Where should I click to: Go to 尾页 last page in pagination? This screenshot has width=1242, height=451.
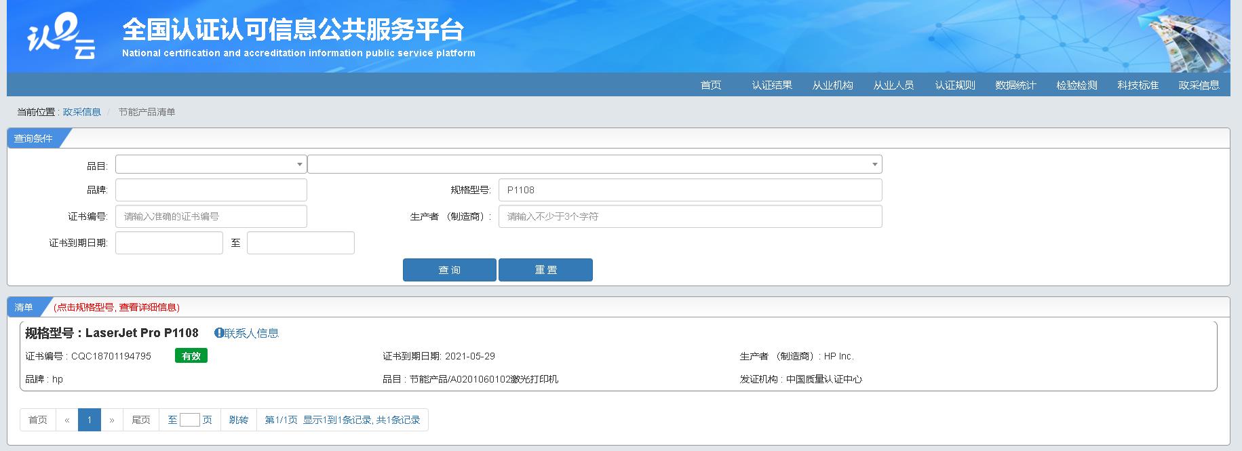(141, 420)
